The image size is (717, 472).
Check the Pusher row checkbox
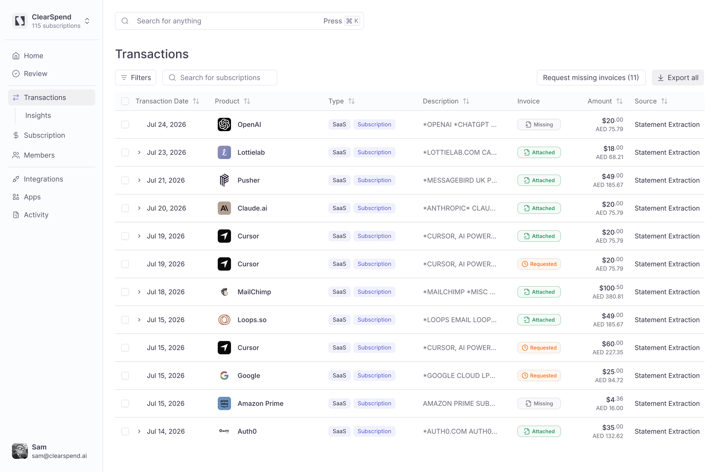click(125, 180)
